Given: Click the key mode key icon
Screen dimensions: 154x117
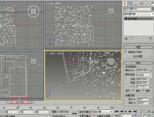Looking at the screenshot, I should coord(74,114).
